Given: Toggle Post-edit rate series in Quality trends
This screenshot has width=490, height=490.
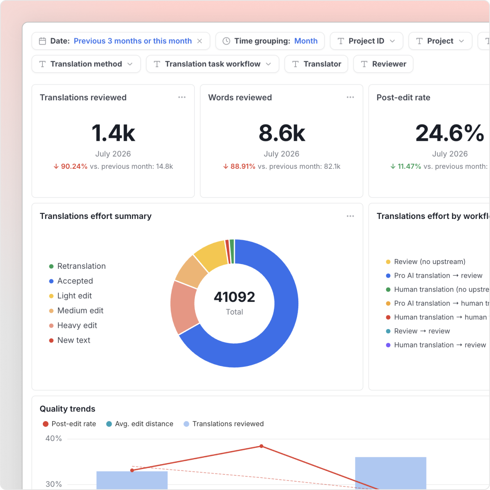Looking at the screenshot, I should (69, 424).
